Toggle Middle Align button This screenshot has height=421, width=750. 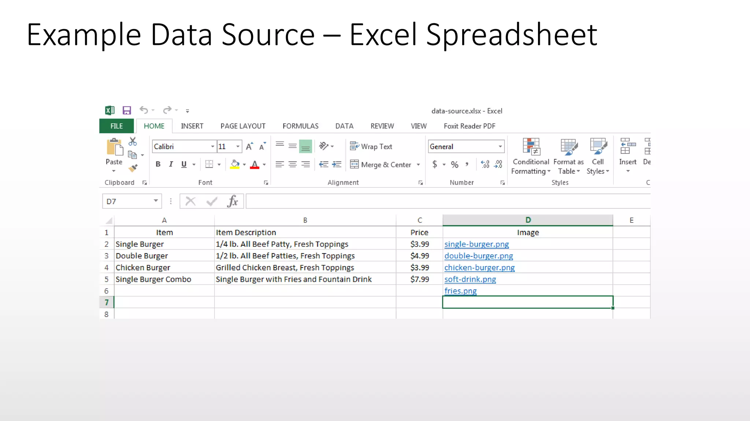292,146
